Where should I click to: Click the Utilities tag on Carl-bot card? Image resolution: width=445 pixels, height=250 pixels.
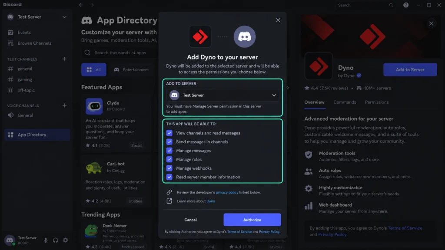[135, 201]
